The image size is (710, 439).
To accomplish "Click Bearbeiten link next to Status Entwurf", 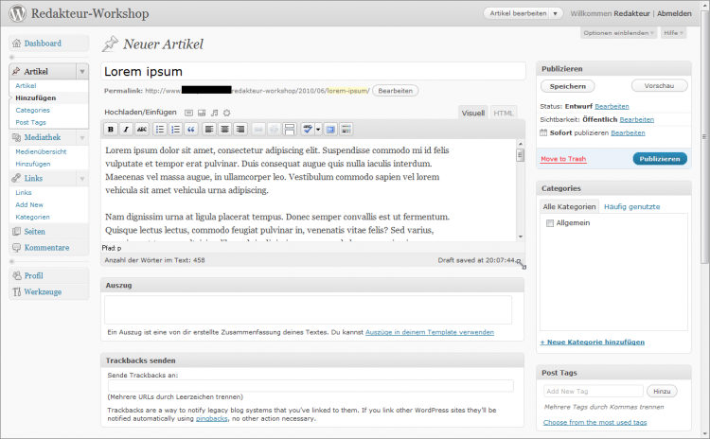I will pos(612,106).
